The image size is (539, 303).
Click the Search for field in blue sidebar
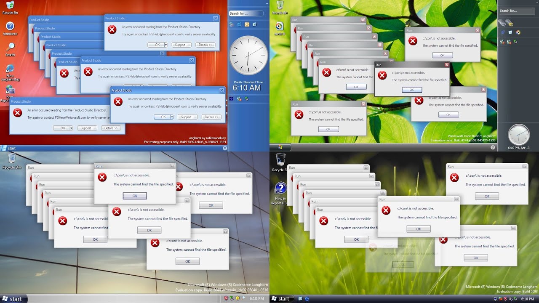tap(246, 13)
